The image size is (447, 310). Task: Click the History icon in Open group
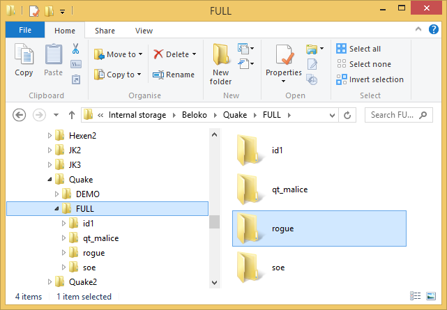(x=312, y=79)
